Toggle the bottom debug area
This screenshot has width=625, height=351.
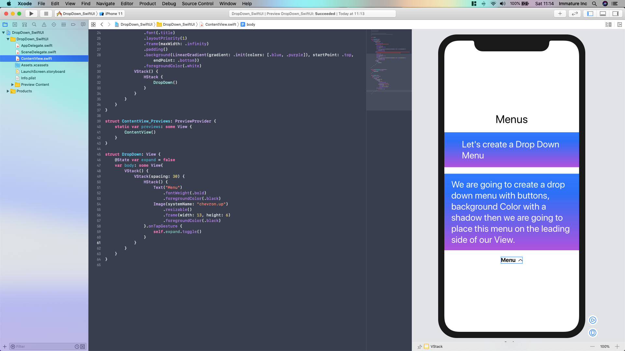coord(603,14)
